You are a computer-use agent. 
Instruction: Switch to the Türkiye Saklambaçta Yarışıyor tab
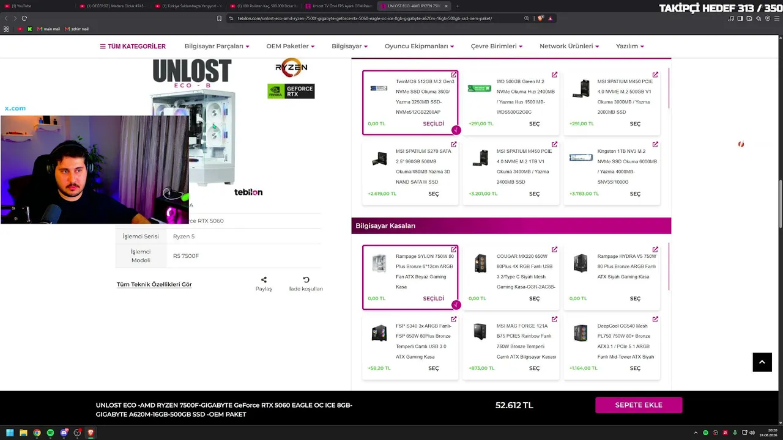tap(188, 6)
